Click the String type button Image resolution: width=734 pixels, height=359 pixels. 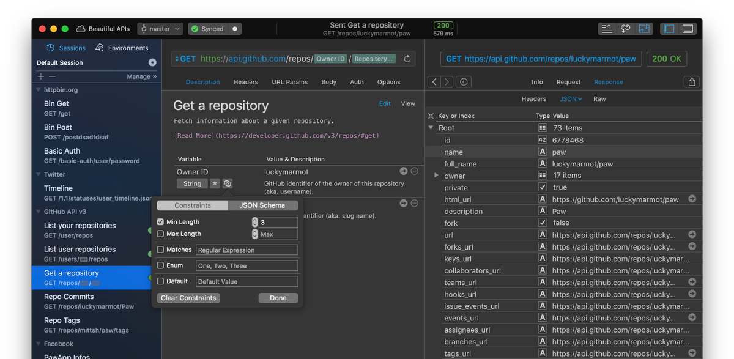[192, 183]
